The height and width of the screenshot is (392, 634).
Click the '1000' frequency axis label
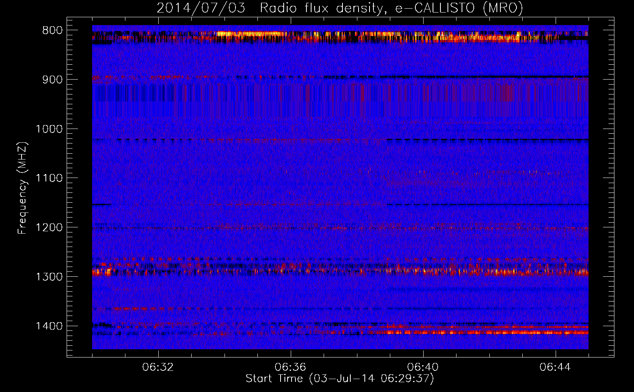pyautogui.click(x=49, y=129)
